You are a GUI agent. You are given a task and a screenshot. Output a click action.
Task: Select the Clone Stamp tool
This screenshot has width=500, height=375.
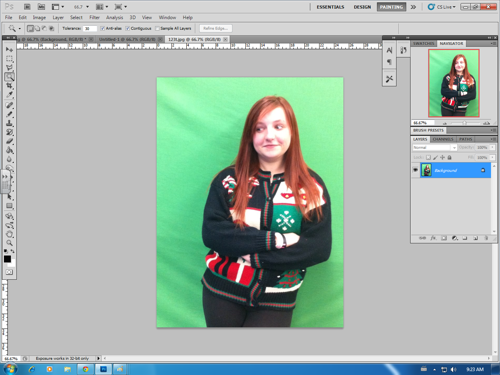pyautogui.click(x=9, y=123)
